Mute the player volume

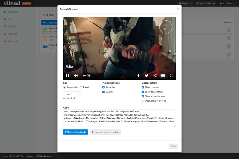[x=76, y=75]
